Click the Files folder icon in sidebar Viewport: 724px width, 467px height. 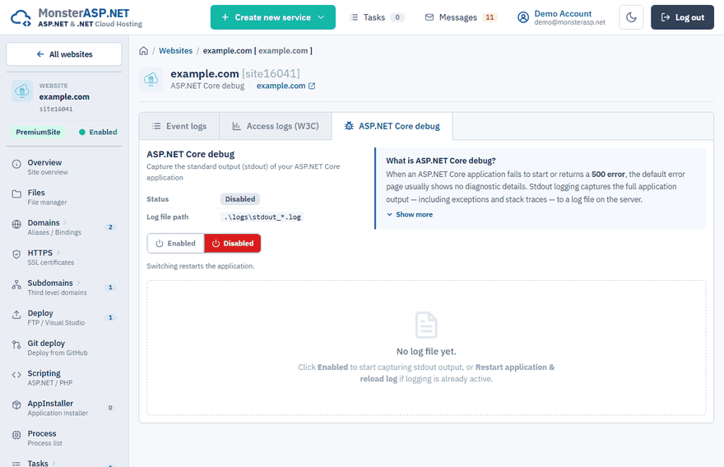click(x=16, y=194)
